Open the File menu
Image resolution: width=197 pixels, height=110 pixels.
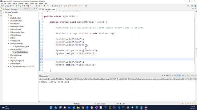(2, 3)
